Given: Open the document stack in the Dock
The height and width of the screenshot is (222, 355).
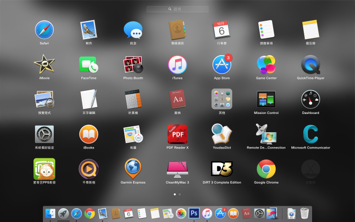Looking at the screenshot, I should click(x=291, y=214).
